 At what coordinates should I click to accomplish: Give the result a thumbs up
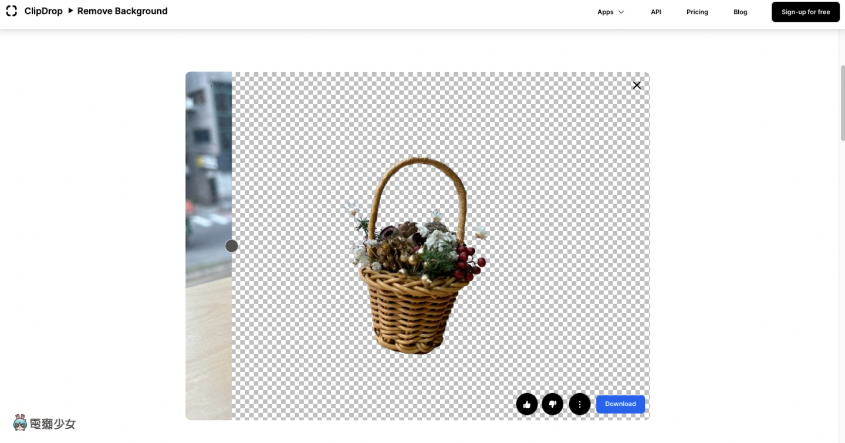[x=527, y=404]
